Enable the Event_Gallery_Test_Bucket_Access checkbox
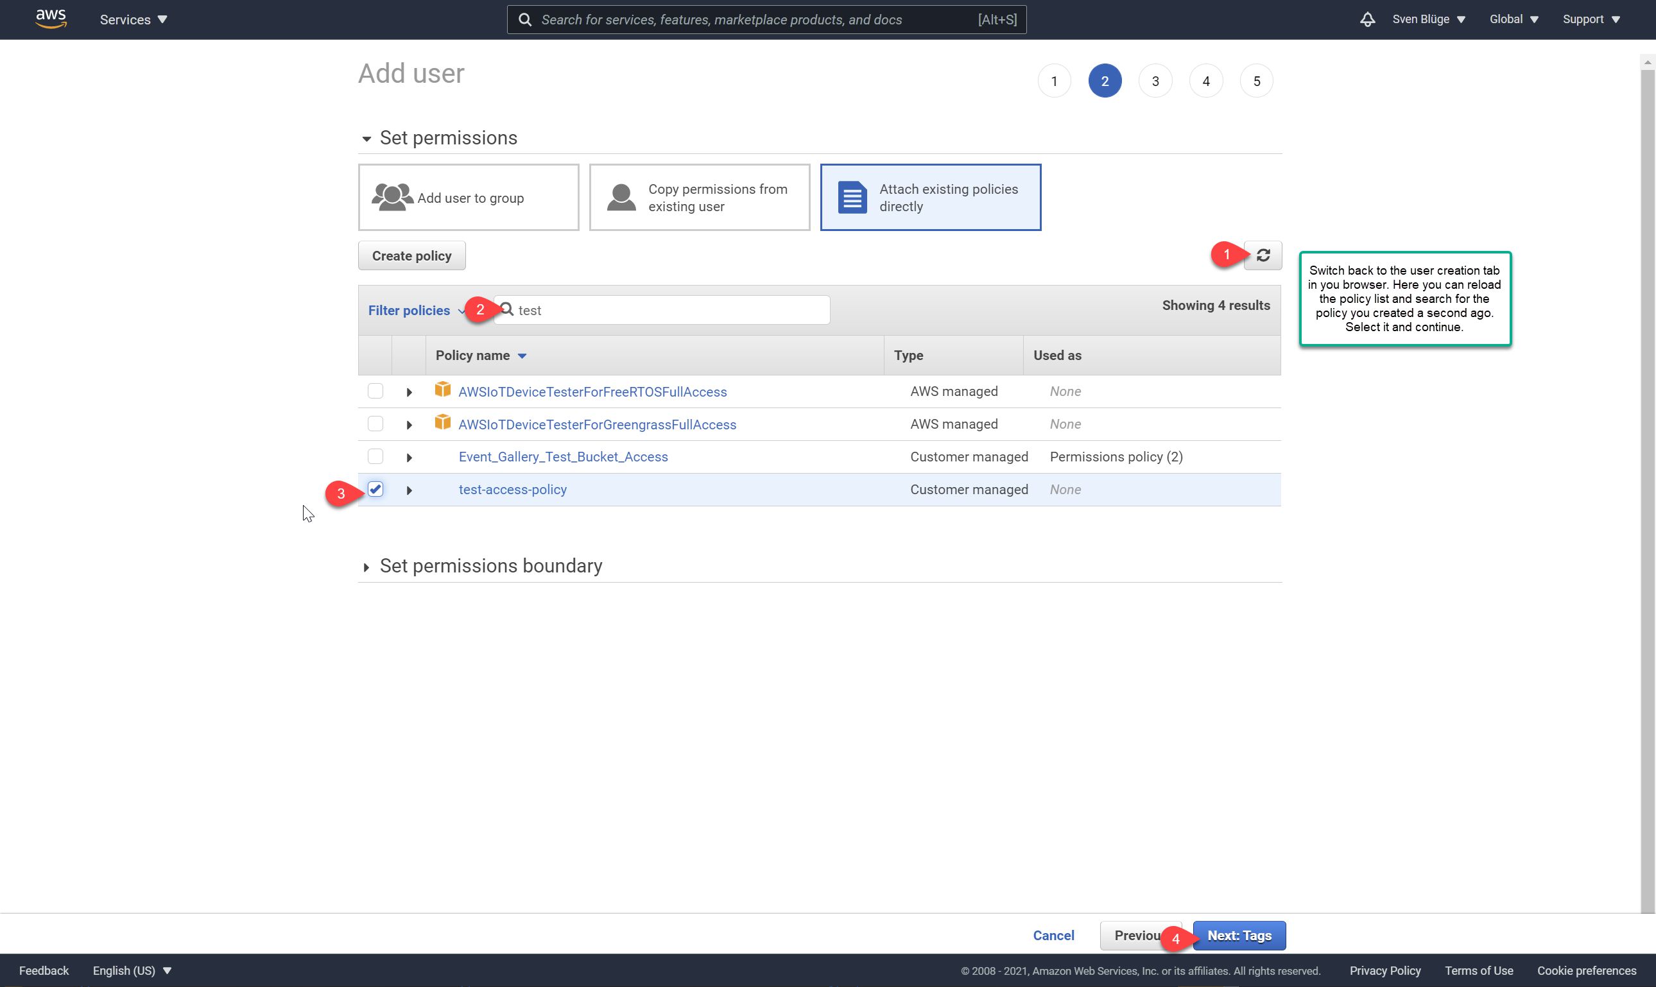The image size is (1656, 987). [376, 456]
